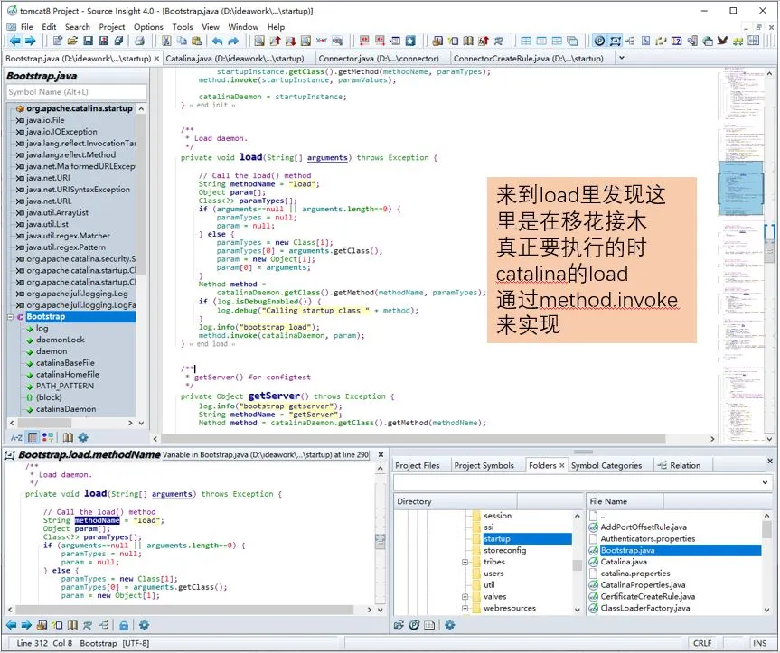Image resolution: width=780 pixels, height=653 pixels.
Task: Switch to the Catalina.java tab
Action: [235, 58]
